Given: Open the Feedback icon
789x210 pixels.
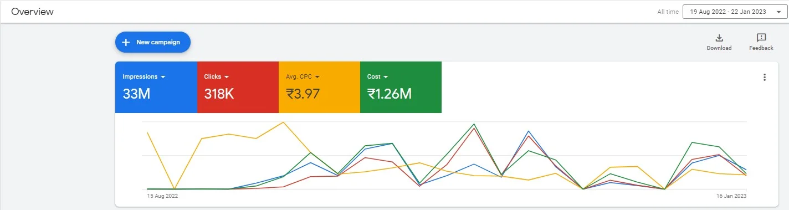Looking at the screenshot, I should pos(761,38).
